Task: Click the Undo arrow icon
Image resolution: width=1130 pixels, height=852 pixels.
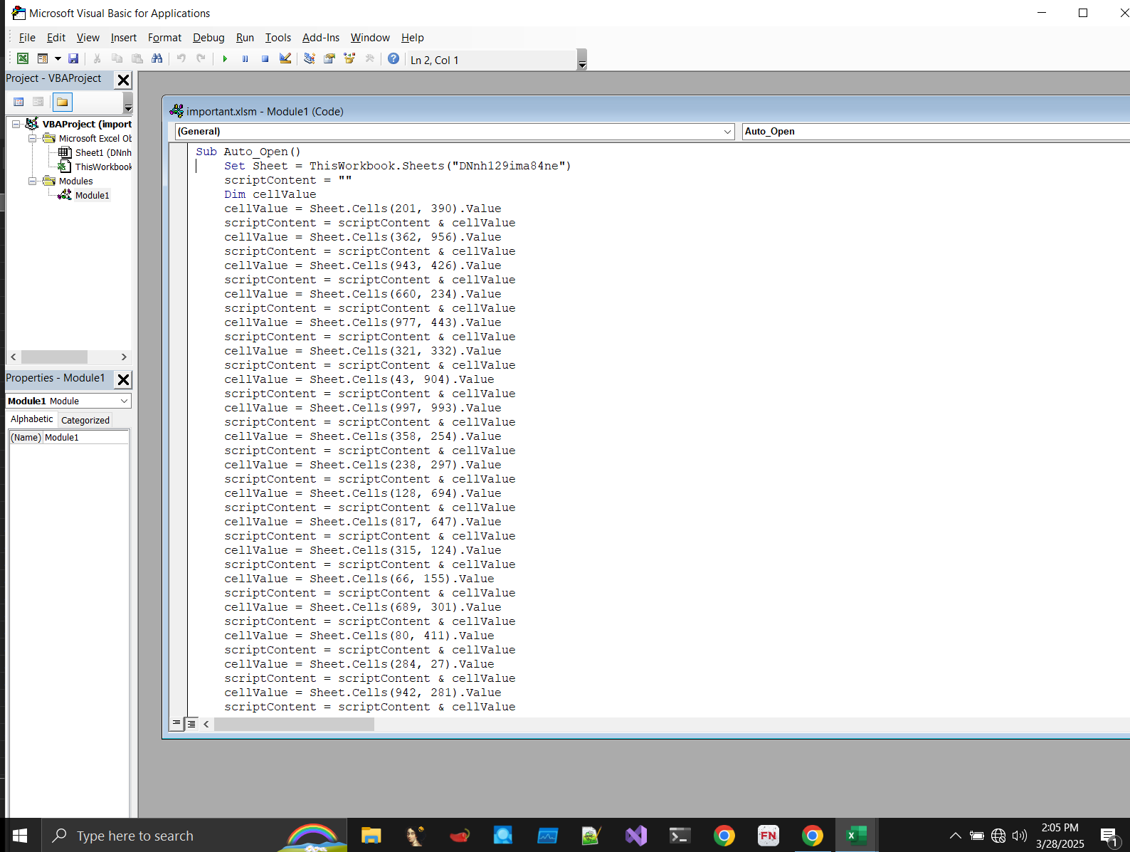Action: point(181,59)
